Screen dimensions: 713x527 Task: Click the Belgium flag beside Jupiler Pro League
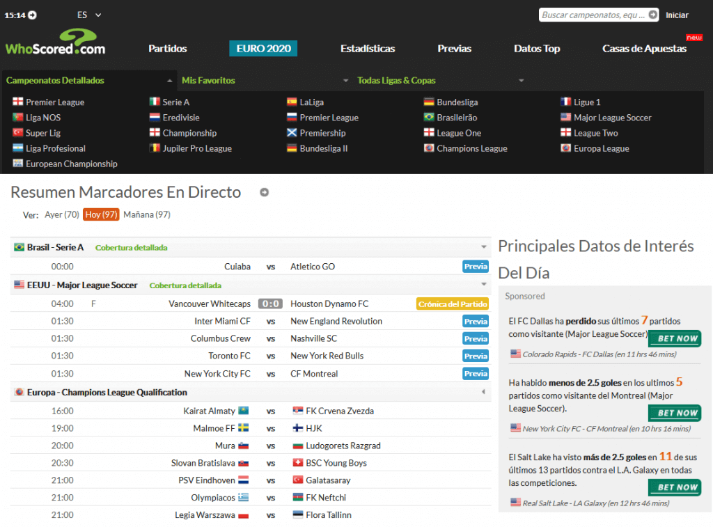pos(155,148)
